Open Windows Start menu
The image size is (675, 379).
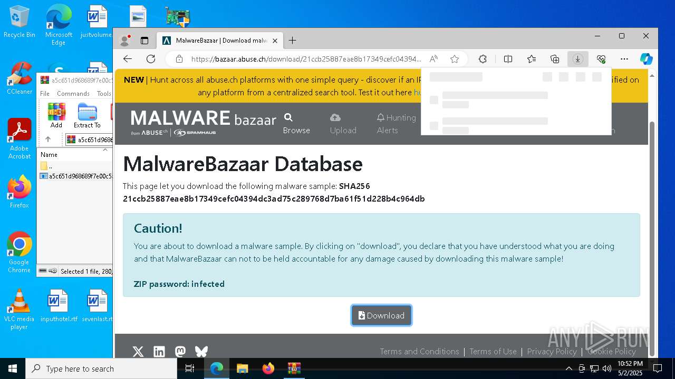click(x=13, y=368)
